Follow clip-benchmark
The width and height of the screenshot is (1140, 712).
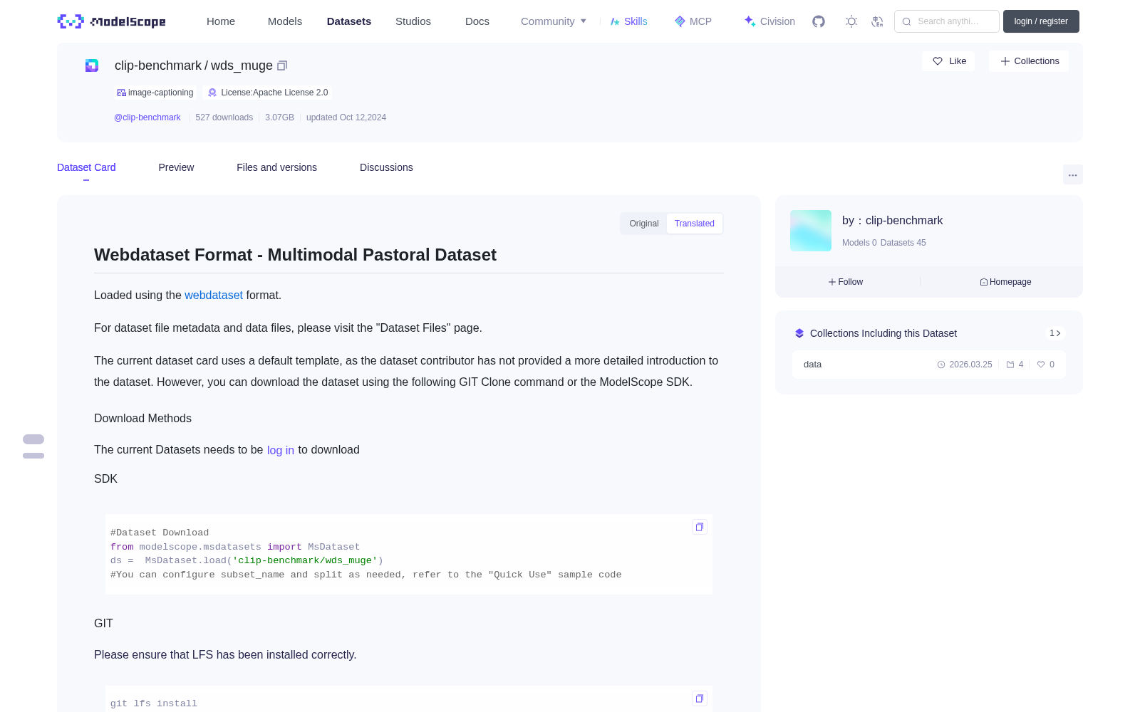tap(846, 282)
